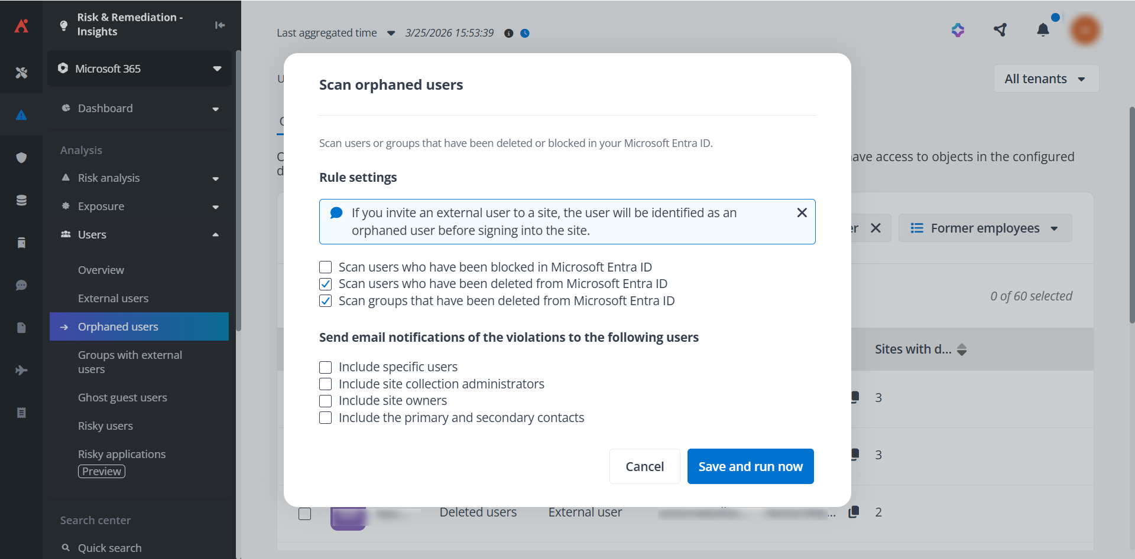Image resolution: width=1135 pixels, height=559 pixels.
Task: Dismiss the external user info message
Action: tap(802, 213)
